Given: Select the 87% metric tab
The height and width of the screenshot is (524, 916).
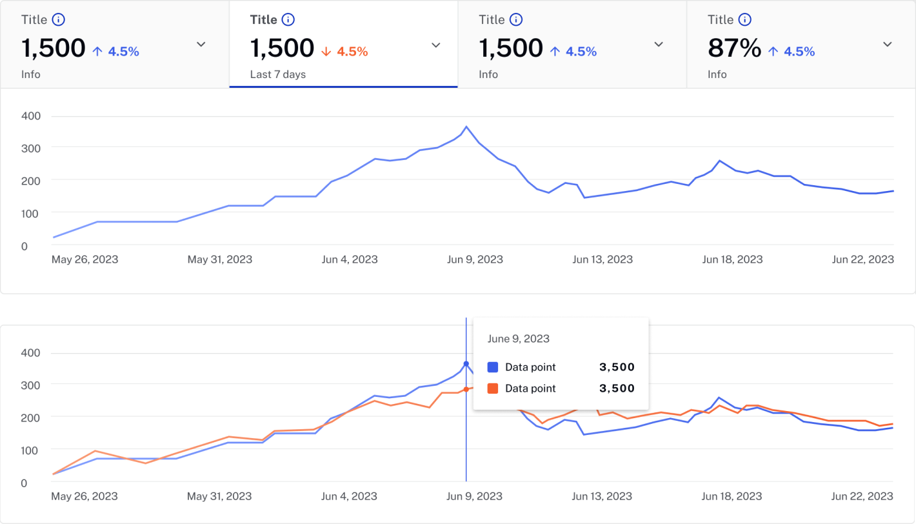Looking at the screenshot, I should (801, 44).
